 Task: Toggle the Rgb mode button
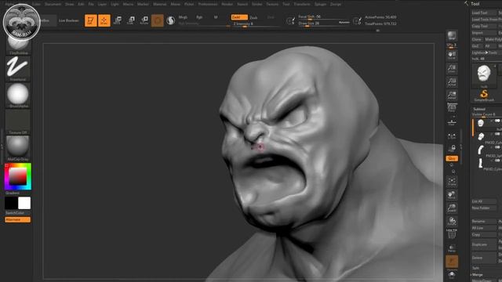point(199,17)
